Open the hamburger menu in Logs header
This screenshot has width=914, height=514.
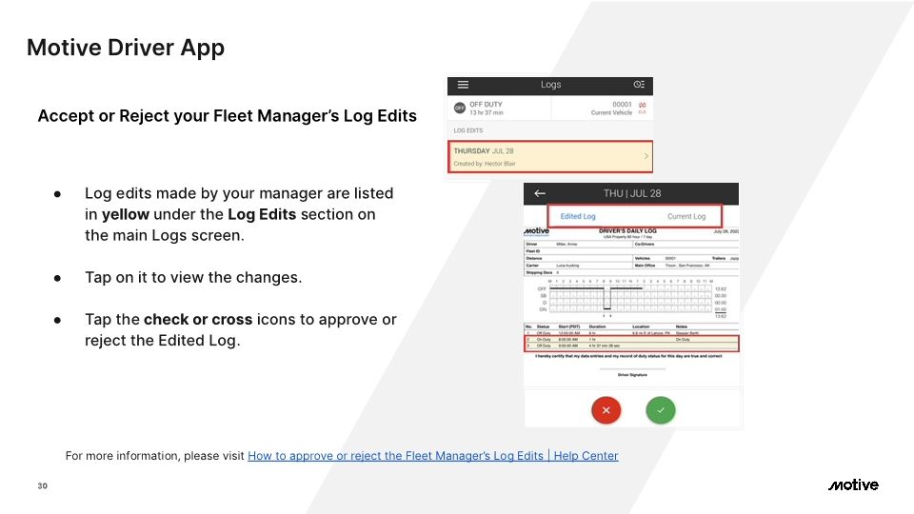point(463,85)
